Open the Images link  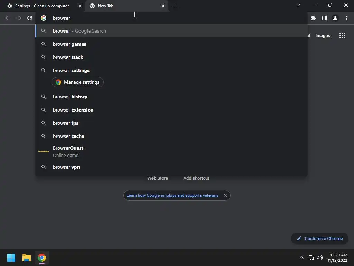point(323,36)
